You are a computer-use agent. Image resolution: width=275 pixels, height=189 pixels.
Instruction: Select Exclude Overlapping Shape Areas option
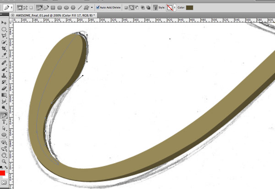pos(148,7)
